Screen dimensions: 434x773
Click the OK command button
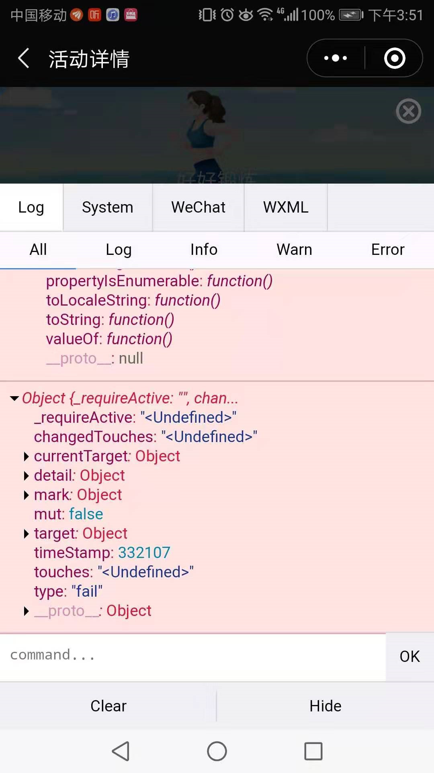click(409, 657)
